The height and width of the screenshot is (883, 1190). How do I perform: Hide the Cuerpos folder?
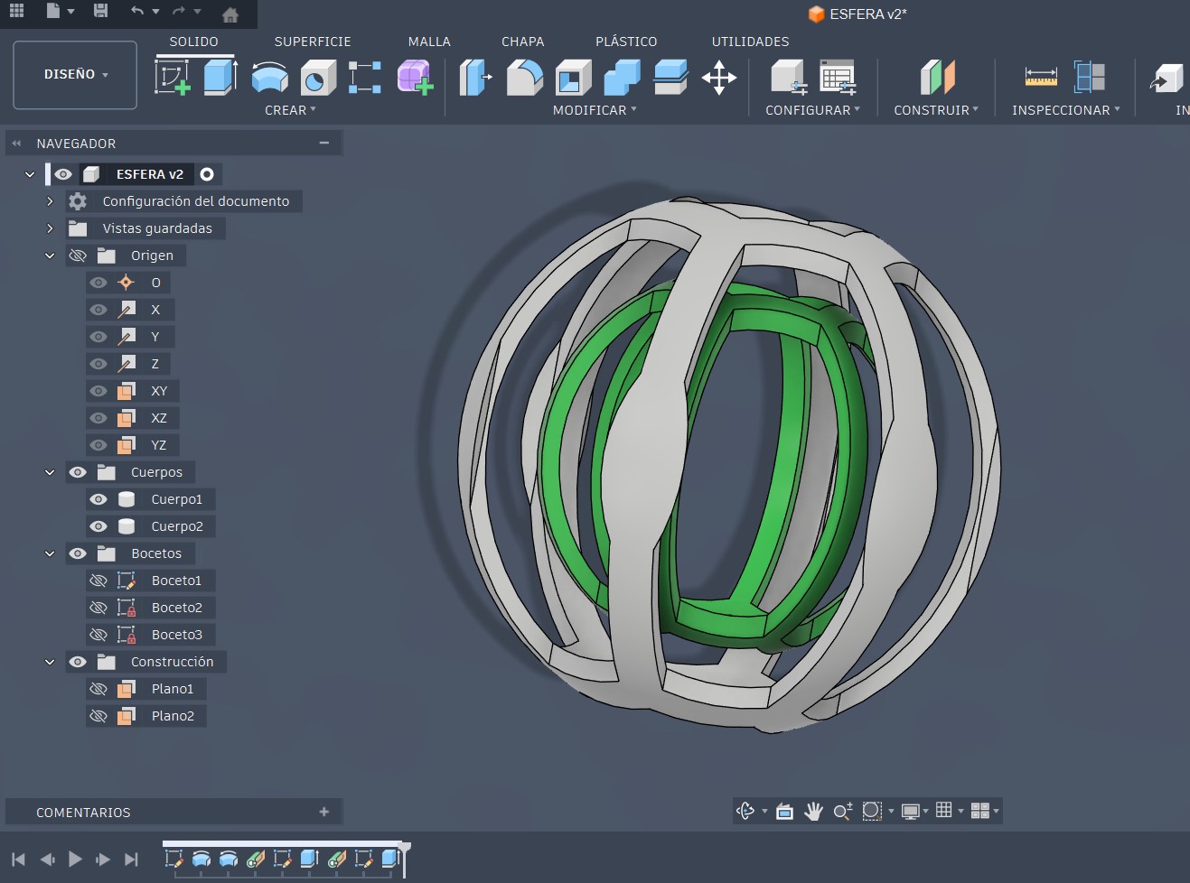coord(78,472)
